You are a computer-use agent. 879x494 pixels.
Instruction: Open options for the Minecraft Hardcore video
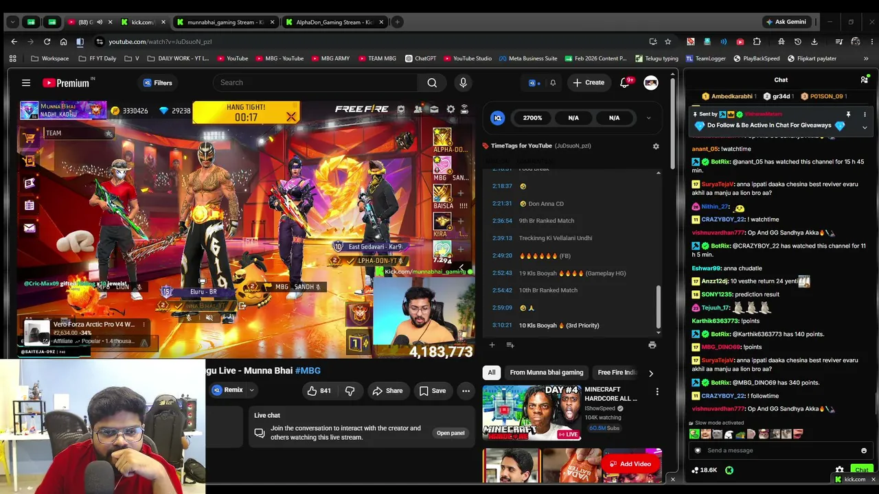coord(657,392)
